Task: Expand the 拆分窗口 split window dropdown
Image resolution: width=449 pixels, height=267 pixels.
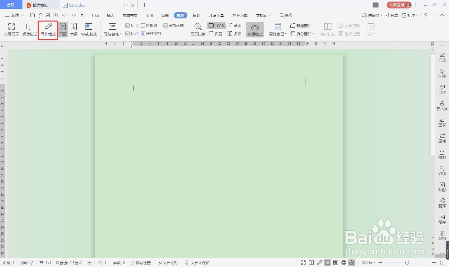Action: pos(314,34)
